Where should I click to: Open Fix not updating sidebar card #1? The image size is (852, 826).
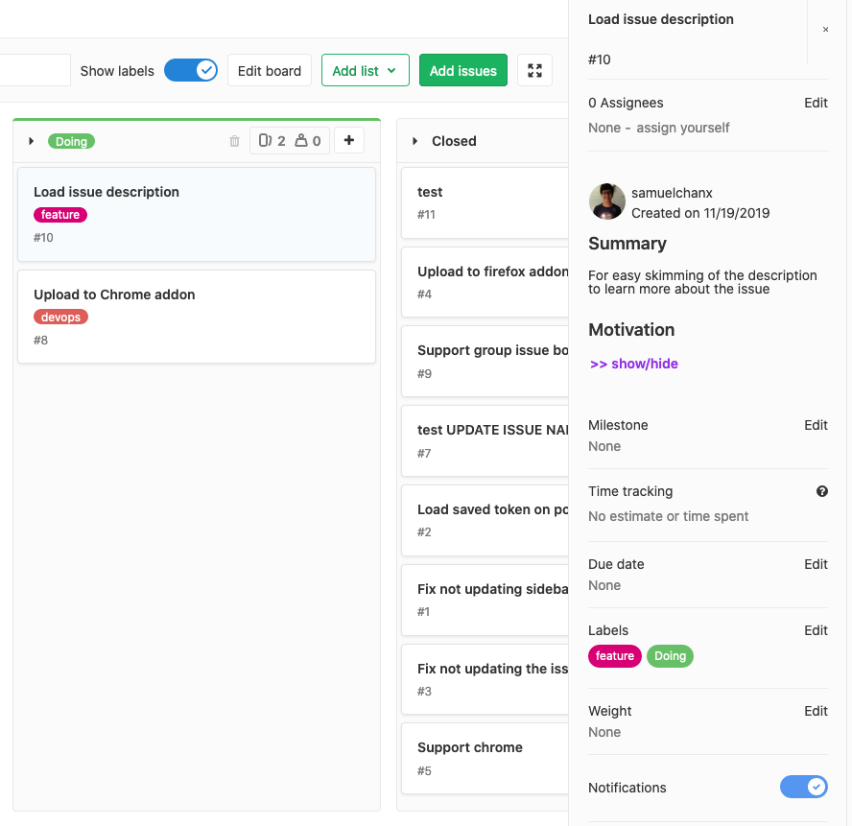coord(485,600)
